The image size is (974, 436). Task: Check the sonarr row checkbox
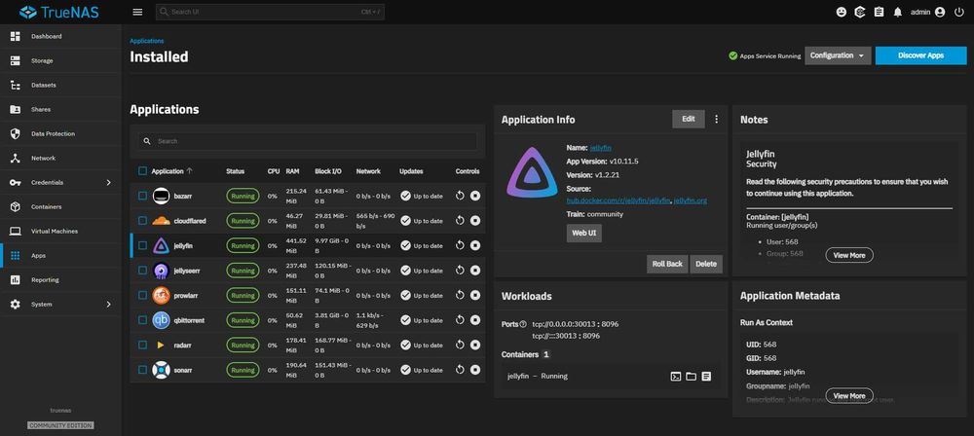(x=143, y=370)
